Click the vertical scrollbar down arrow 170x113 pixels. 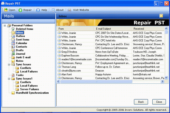click(166, 78)
